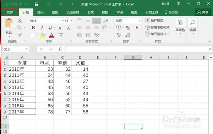The image size is (213, 134).
Task: Click the 共享 share button
Action: 203,12
